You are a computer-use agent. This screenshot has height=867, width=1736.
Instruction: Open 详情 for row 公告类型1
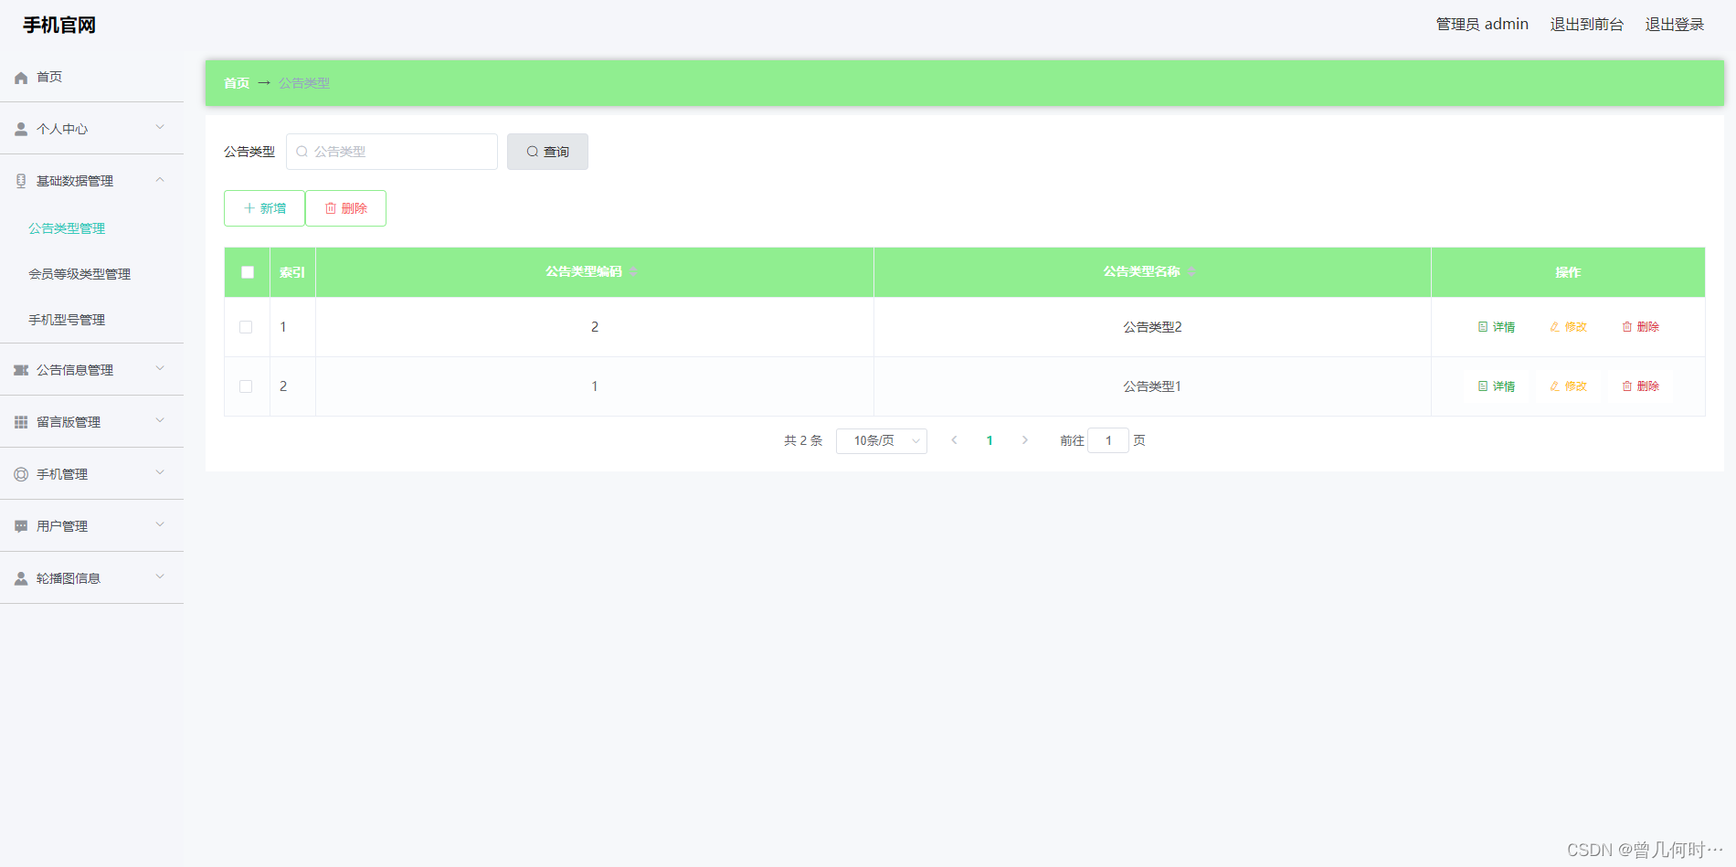pyautogui.click(x=1497, y=386)
